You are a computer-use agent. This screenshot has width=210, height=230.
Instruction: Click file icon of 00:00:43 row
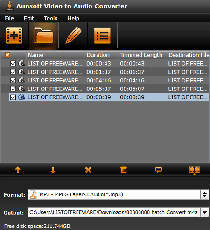click(21, 63)
